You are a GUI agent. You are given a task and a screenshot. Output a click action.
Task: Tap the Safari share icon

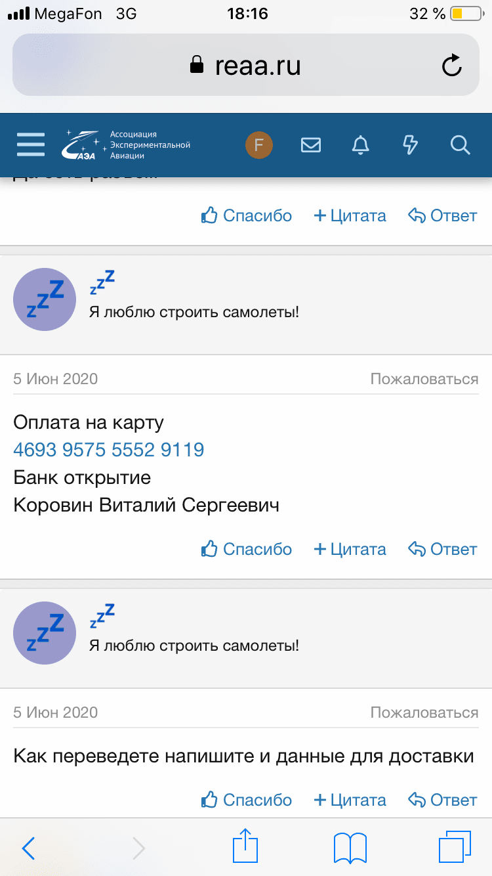coord(245,847)
